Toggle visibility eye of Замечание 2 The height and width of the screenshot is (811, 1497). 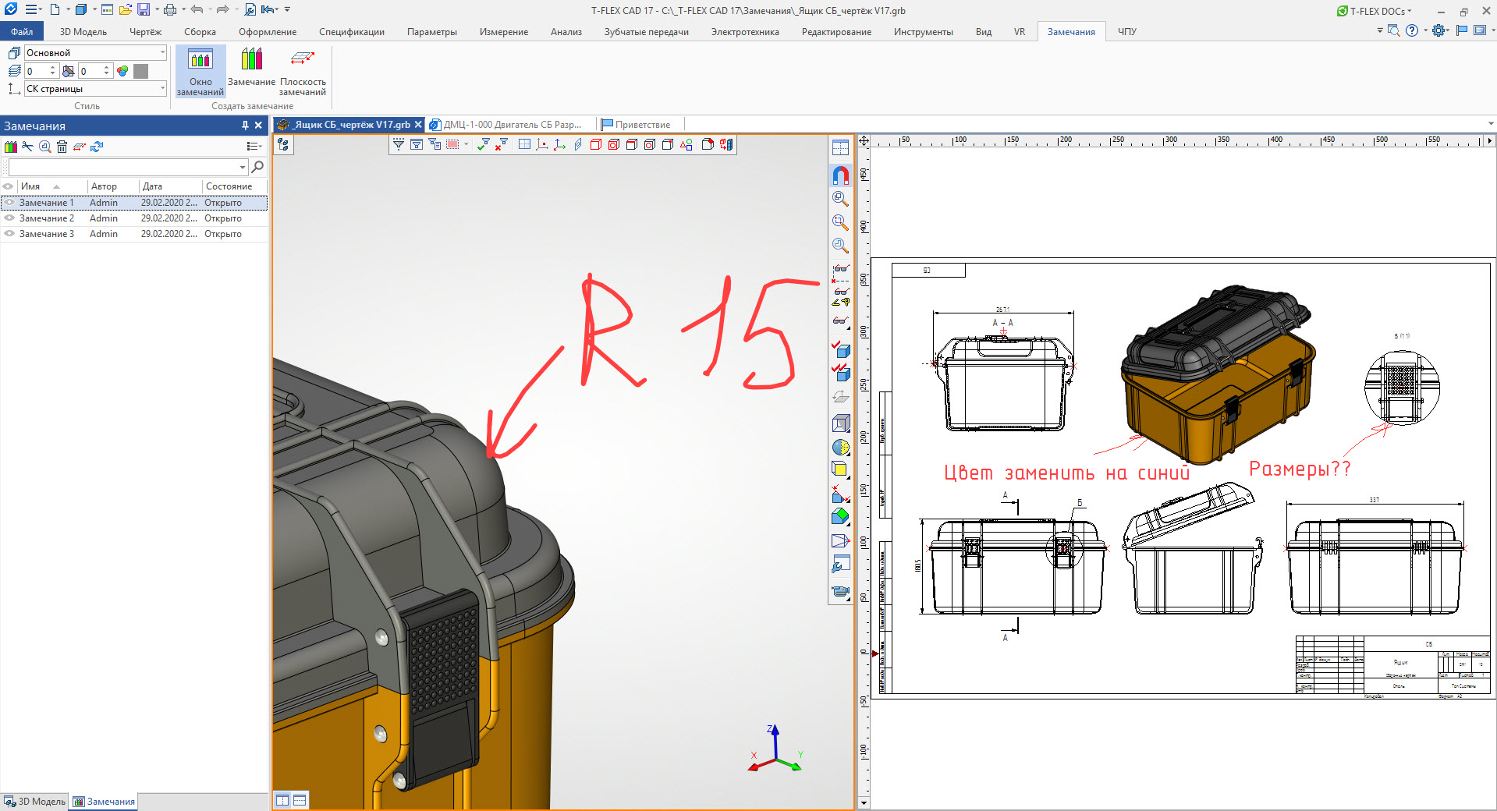[x=9, y=218]
